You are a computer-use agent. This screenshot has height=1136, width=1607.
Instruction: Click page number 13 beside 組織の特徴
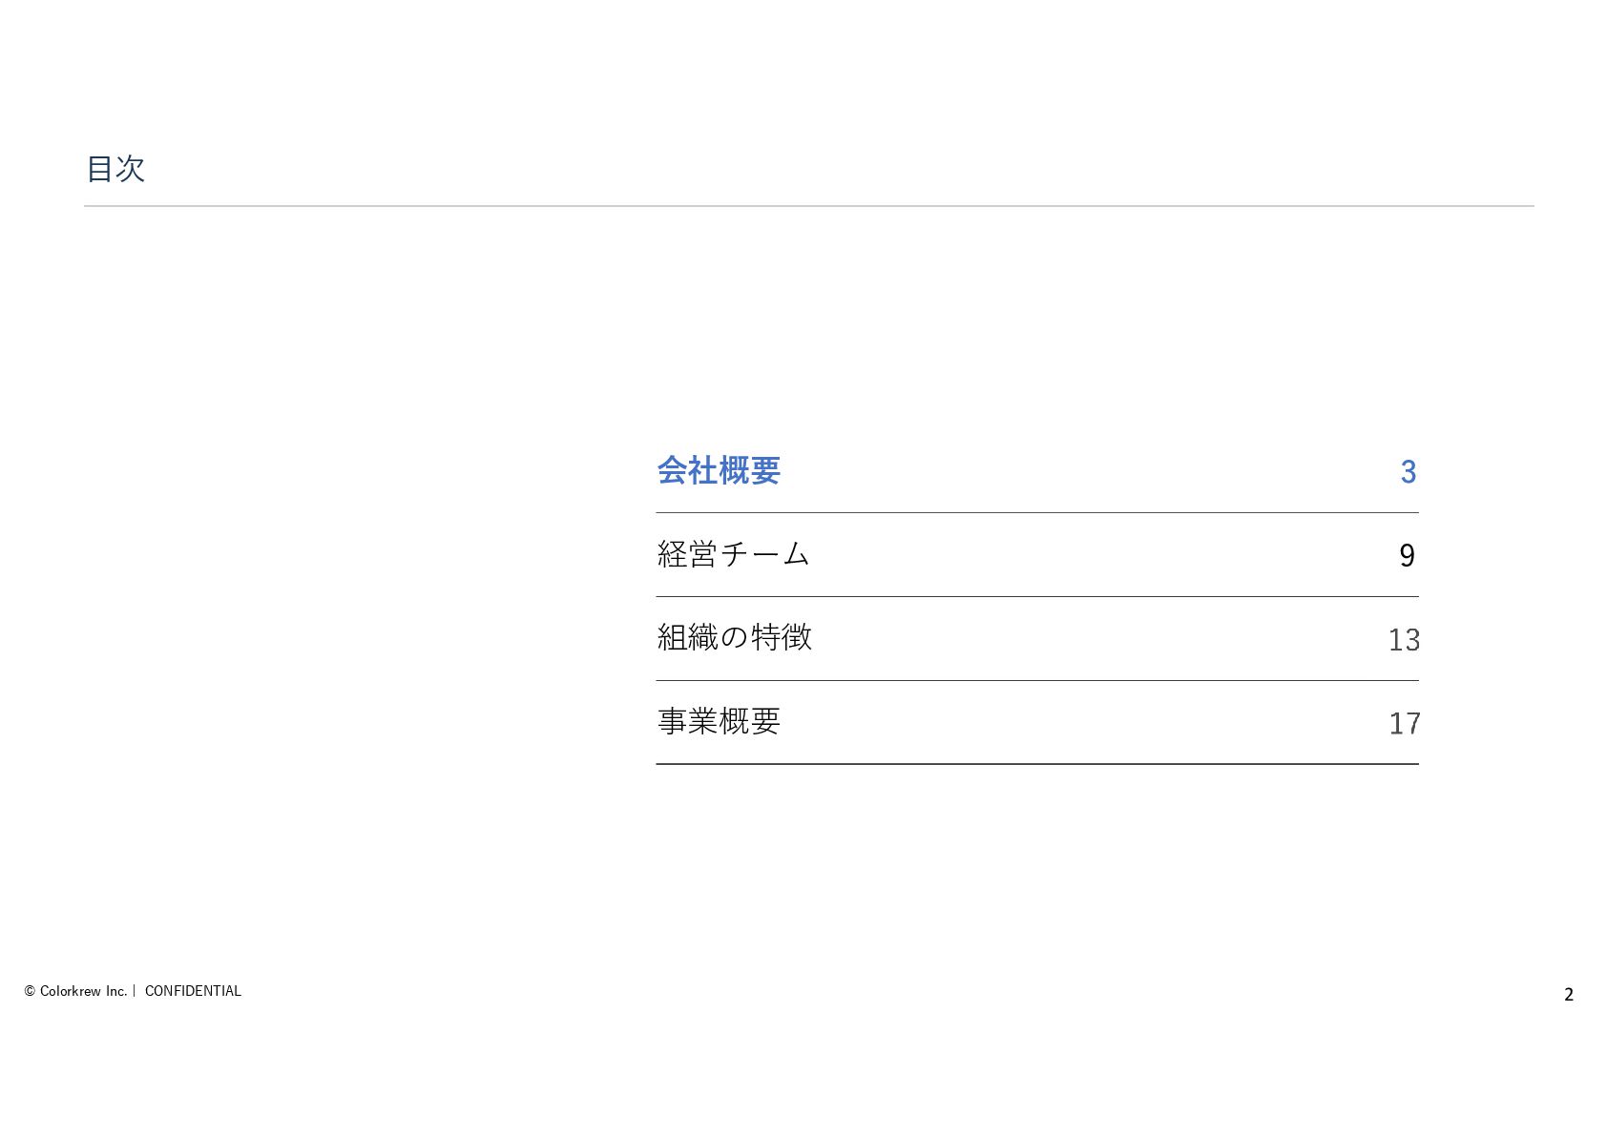point(1404,639)
